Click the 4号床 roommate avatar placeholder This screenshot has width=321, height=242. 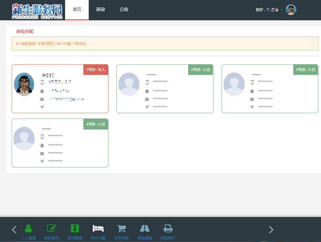[24, 138]
